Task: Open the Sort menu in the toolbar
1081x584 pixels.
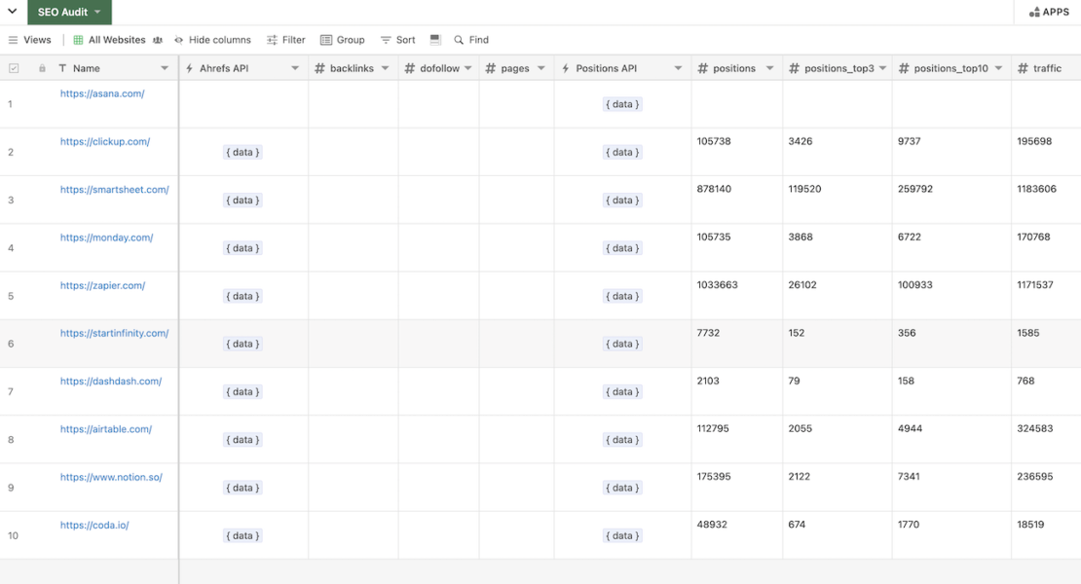Action: click(398, 40)
